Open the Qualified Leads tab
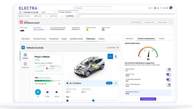The height and width of the screenshot is (109, 194). pos(76,39)
